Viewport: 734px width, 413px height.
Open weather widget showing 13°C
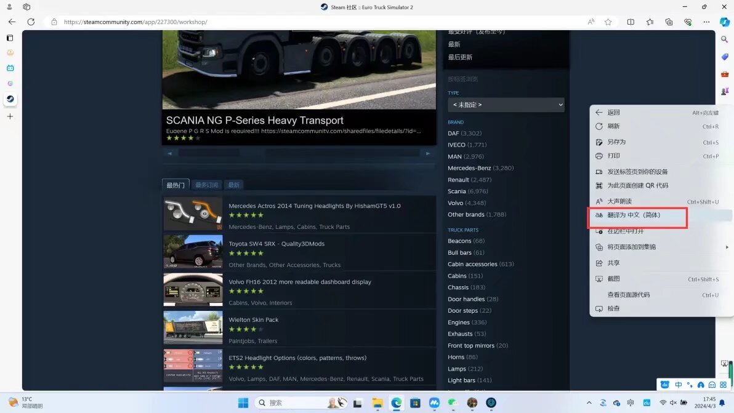(26, 403)
